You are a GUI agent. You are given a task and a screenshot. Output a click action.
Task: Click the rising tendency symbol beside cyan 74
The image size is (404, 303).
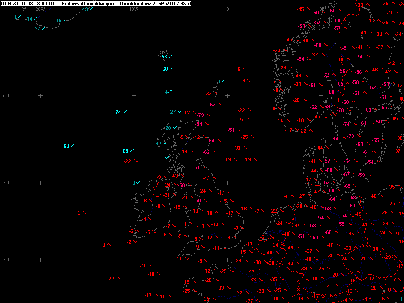click(x=125, y=112)
